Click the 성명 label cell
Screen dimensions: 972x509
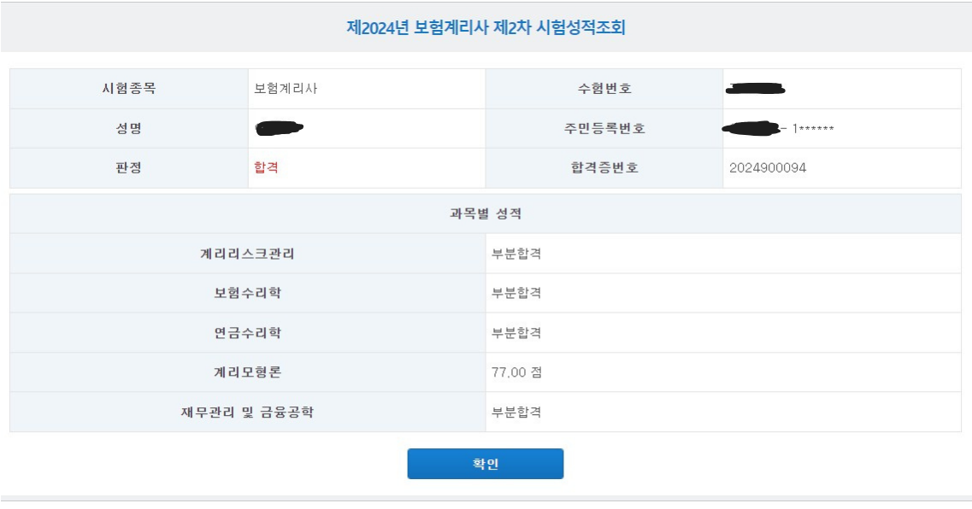click(128, 128)
